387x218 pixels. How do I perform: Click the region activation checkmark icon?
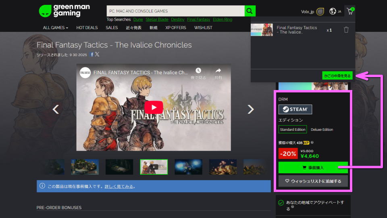coord(281,203)
